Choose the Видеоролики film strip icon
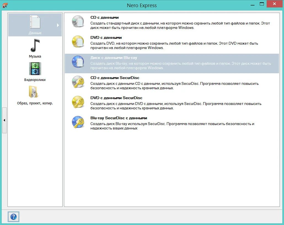 coord(35,69)
